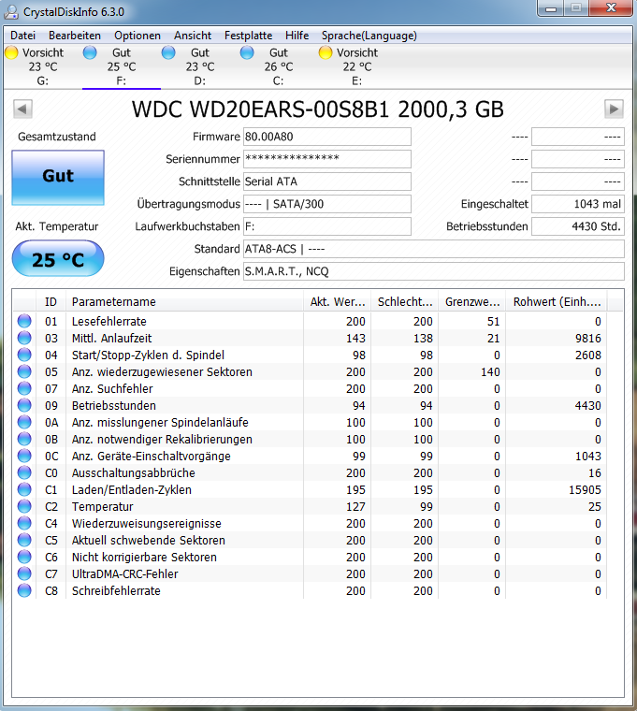Screen dimensions: 637x711
Task: Click the Eigenschaften field S.M.A.R.T., NCQ
Action: 434,271
